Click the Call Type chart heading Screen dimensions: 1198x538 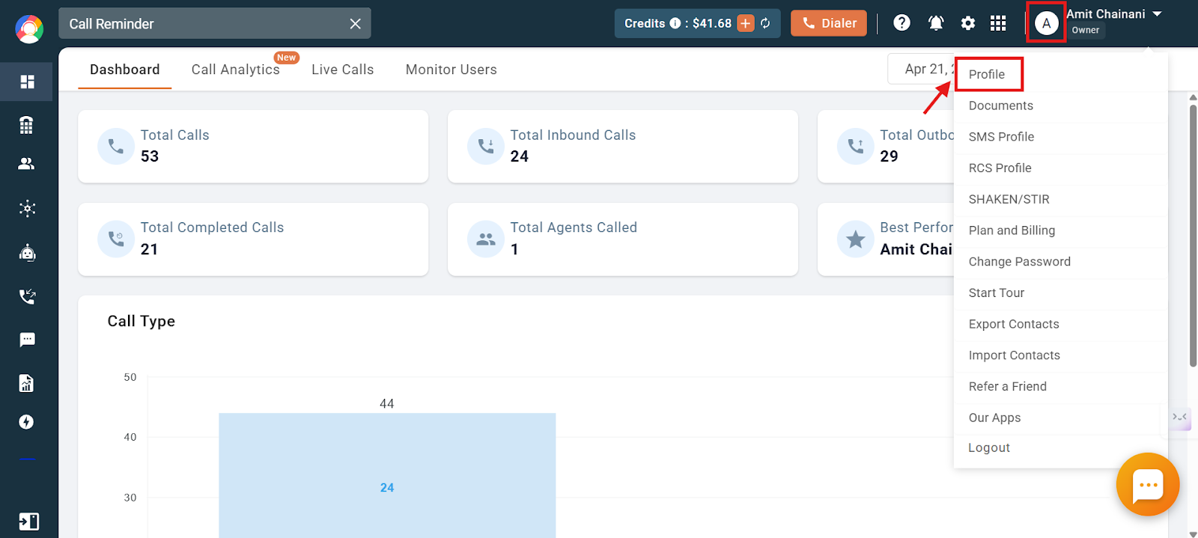(x=142, y=321)
